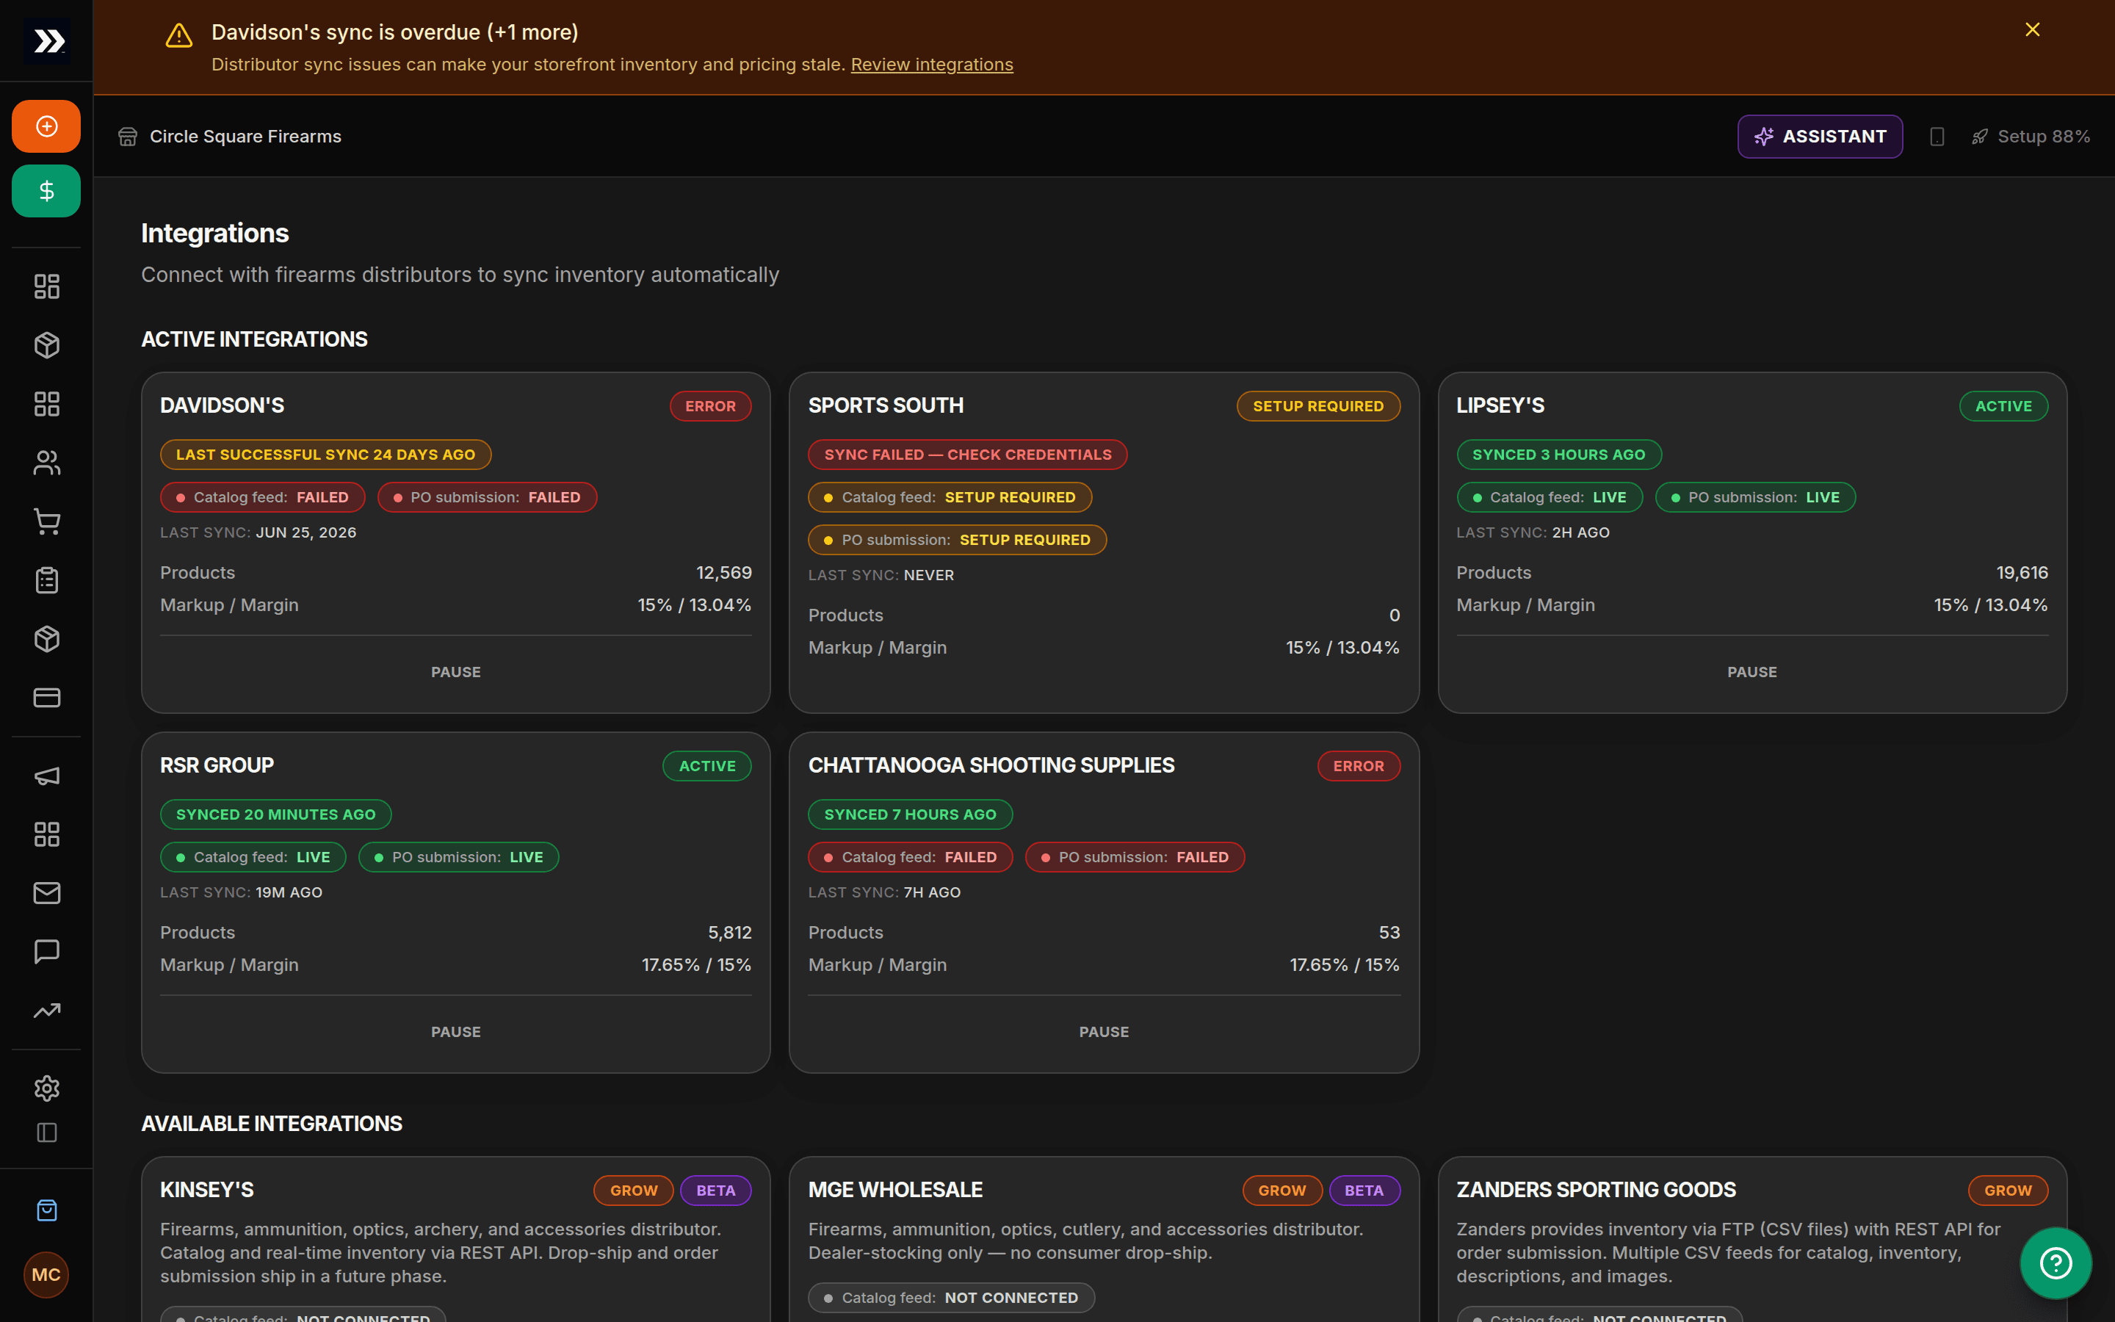
Task: Toggle the sidebar panel collapse icon
Action: point(46,1133)
